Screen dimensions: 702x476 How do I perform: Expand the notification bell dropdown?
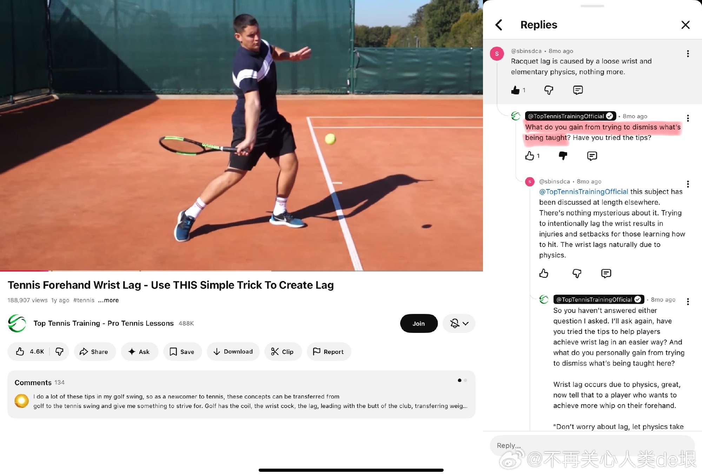pyautogui.click(x=459, y=323)
